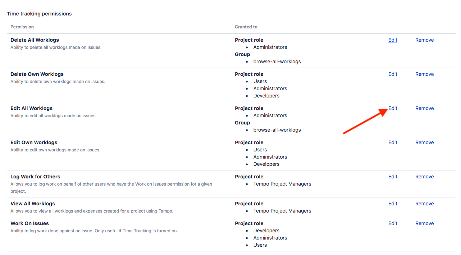Click the Granted to column header
Screen dimensions: 461x255
pos(246,27)
